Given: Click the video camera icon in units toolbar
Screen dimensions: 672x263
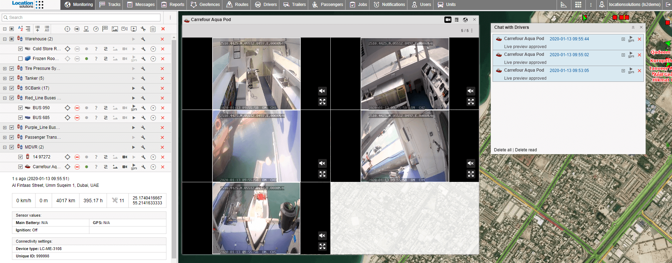Looking at the screenshot, I should pyautogui.click(x=124, y=29).
